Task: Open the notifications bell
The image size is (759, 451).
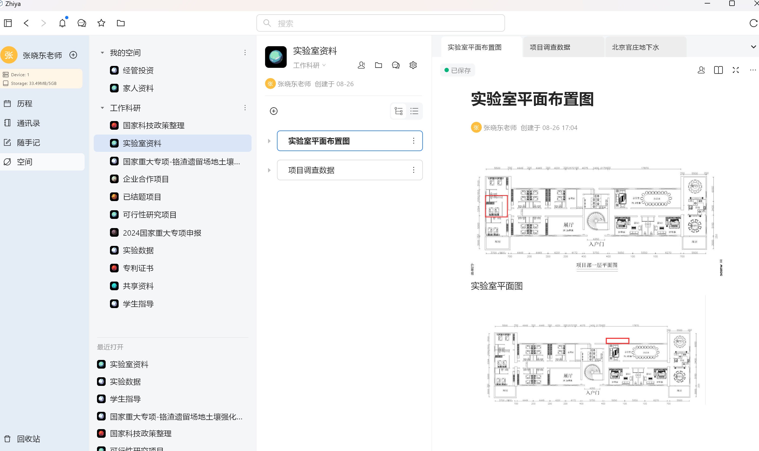Action: pyautogui.click(x=62, y=23)
